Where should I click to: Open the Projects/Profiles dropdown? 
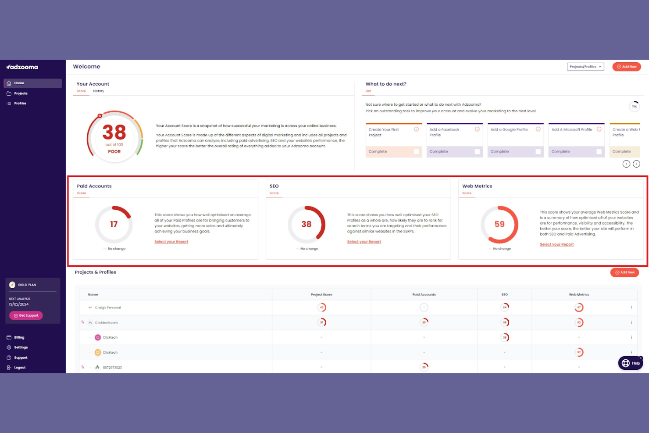(x=586, y=66)
